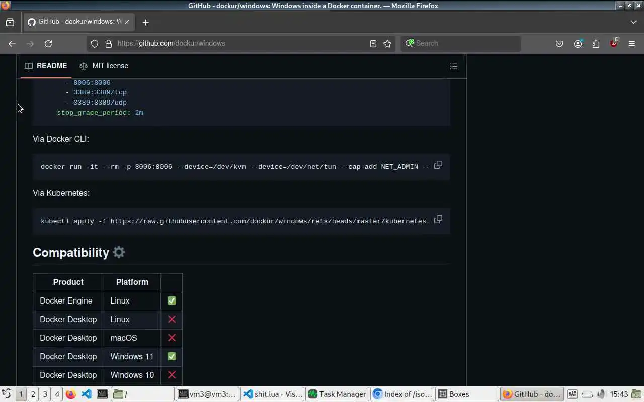Viewport: 644px width, 402px height.
Task: Click the '8006:8006' port line
Action: coord(92,83)
